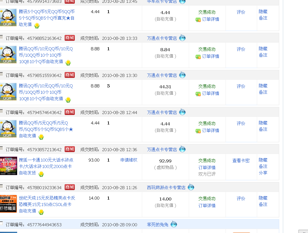Screen dimensions: 308x233
Task: Click total price 92.99
Action: 165,161
